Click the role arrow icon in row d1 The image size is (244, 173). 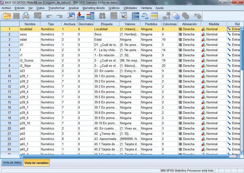[229, 45]
